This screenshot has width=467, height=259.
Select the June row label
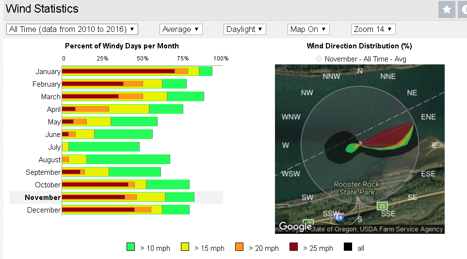coord(53,135)
